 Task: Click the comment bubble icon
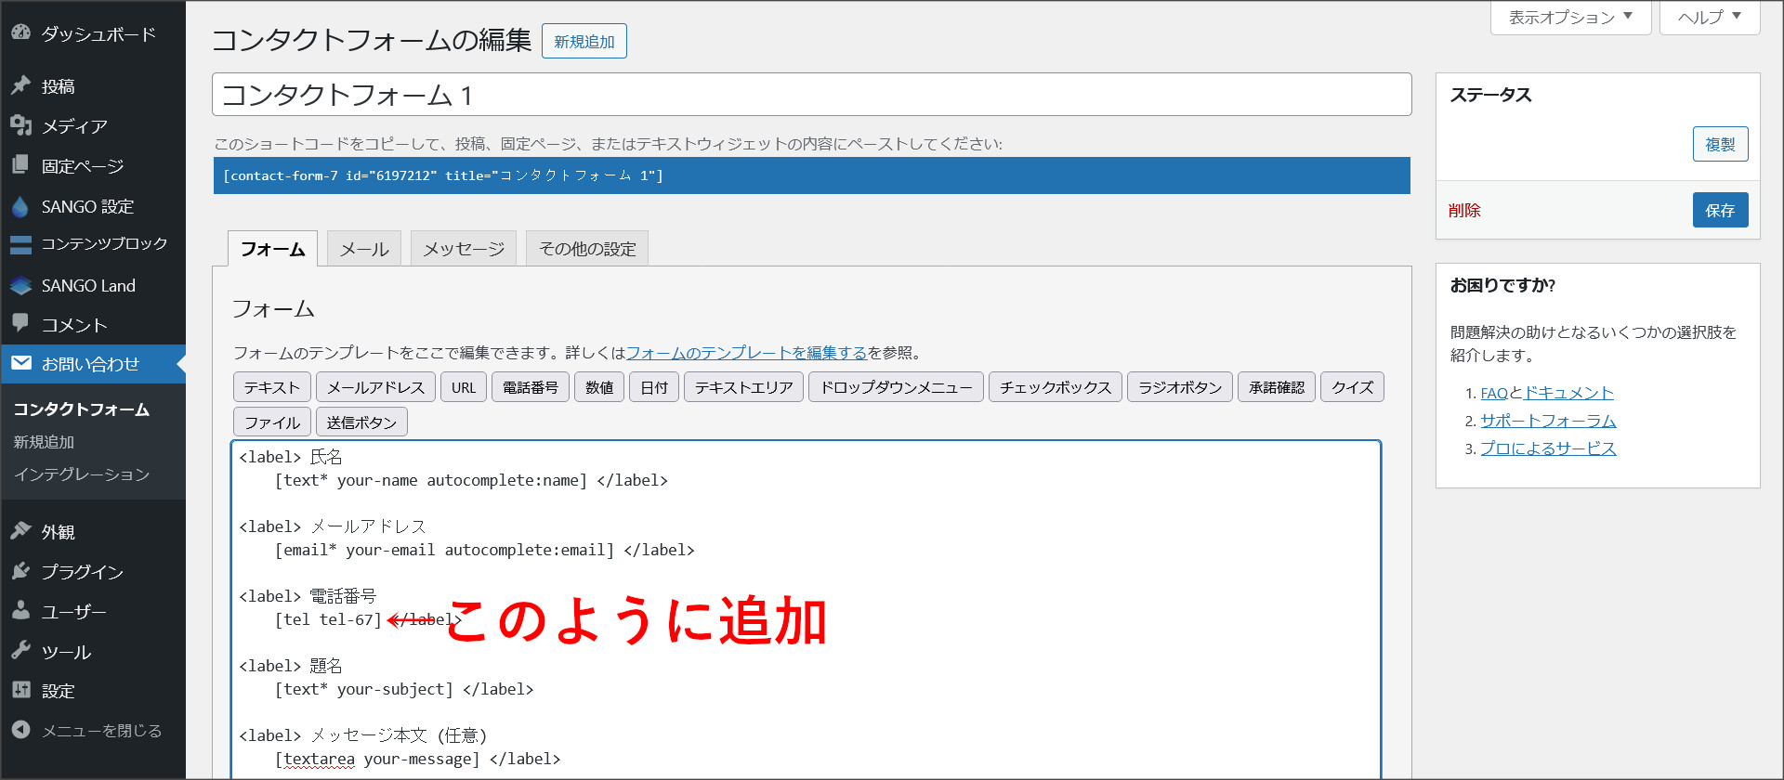[20, 323]
